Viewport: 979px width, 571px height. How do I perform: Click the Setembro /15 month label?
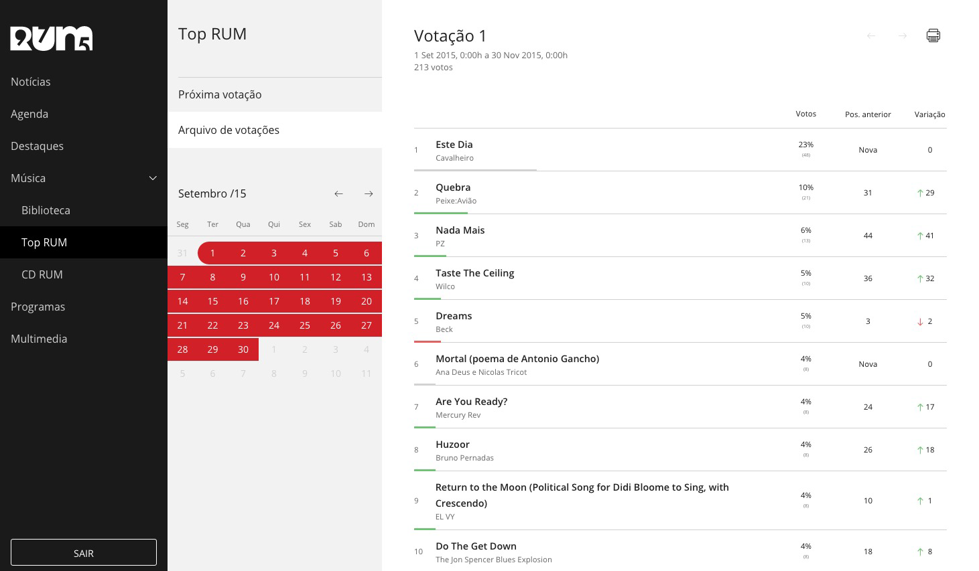pyautogui.click(x=212, y=193)
